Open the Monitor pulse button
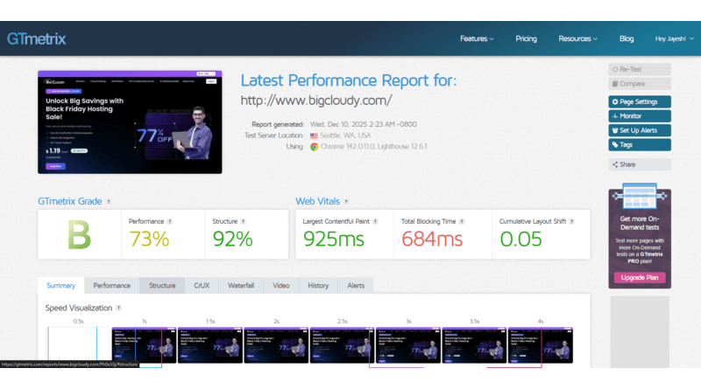 (x=640, y=116)
